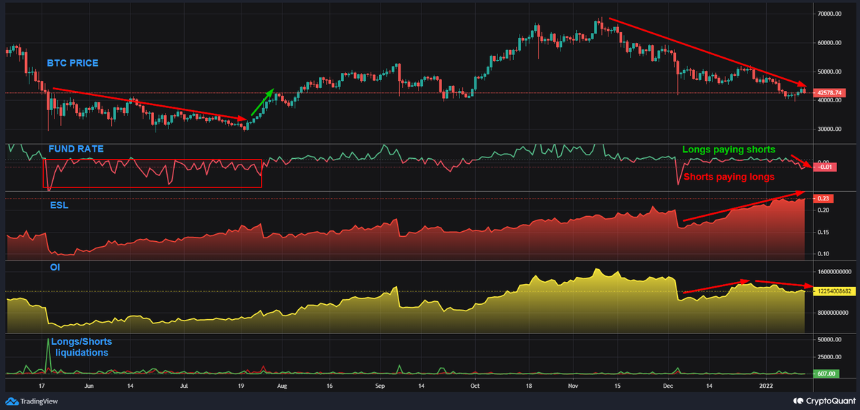Click the Aug label on time axis
860x410 pixels.
point(282,384)
